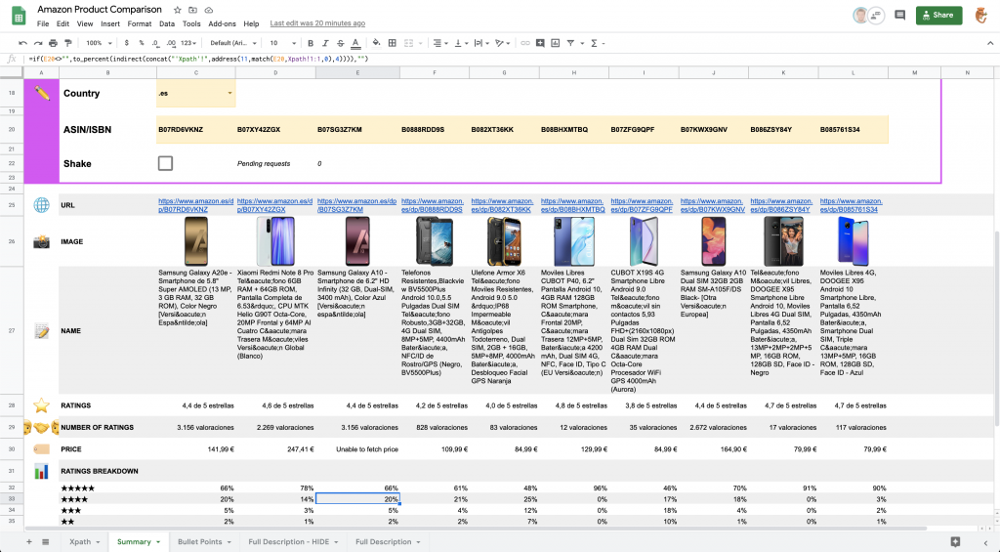Open the Data menu
The width and height of the screenshot is (1000, 552).
click(x=167, y=23)
